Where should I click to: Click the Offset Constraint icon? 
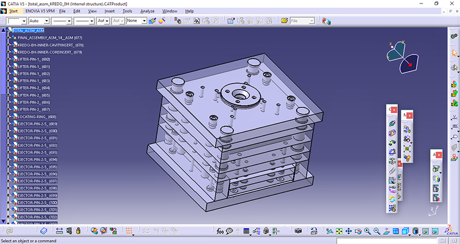click(392, 142)
